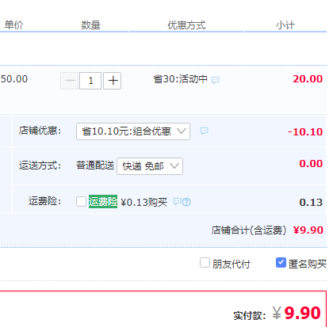Click the green 运费险 badge
Screen dimensions: 333x327
click(103, 202)
